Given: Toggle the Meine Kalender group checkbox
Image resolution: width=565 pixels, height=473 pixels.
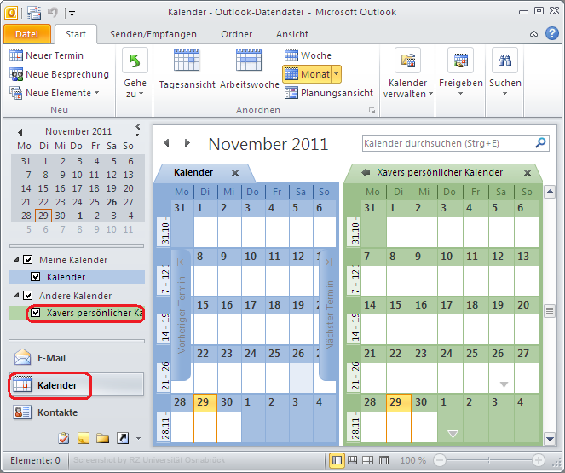Looking at the screenshot, I should (28, 260).
